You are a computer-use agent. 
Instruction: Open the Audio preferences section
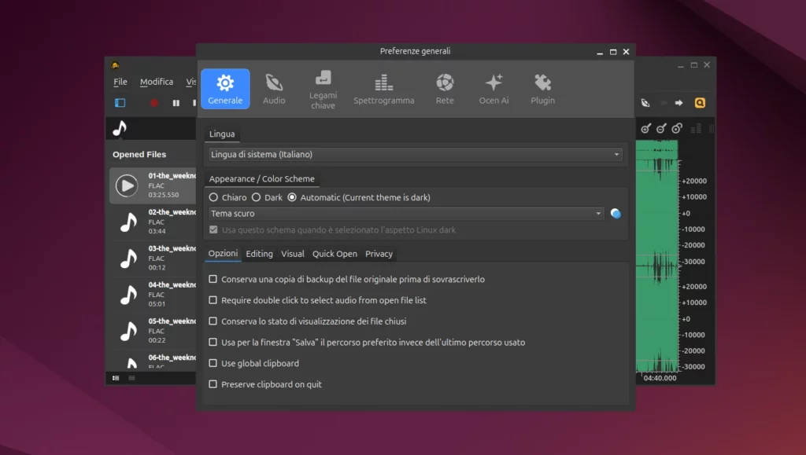[x=275, y=87]
